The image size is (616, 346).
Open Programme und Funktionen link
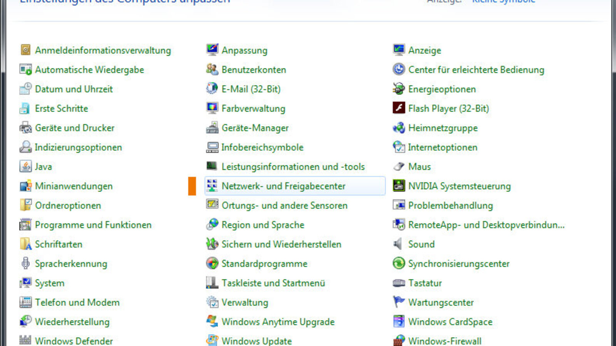click(93, 225)
